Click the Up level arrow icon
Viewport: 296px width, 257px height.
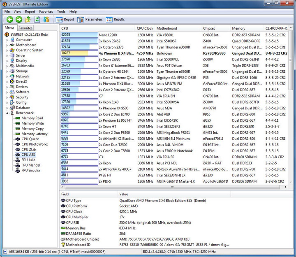coord(28,19)
